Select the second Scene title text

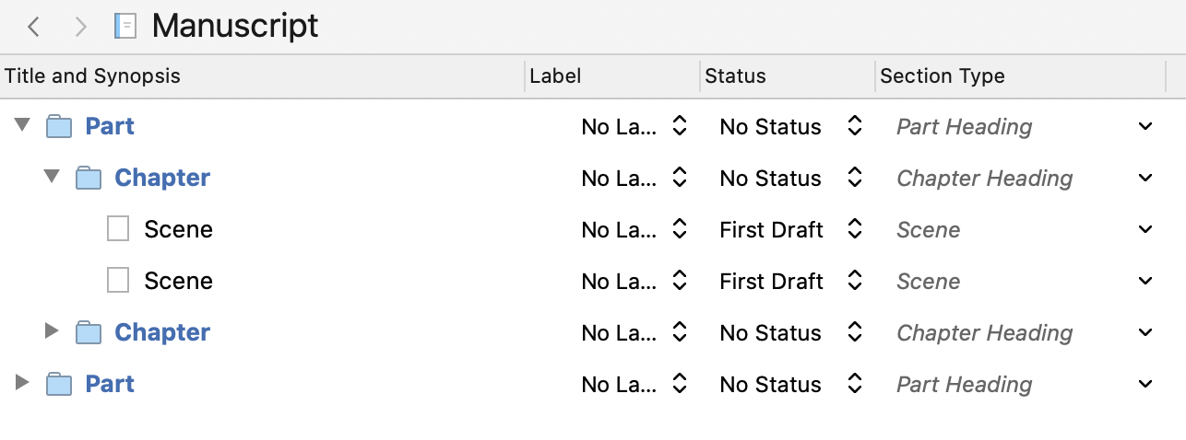(179, 281)
